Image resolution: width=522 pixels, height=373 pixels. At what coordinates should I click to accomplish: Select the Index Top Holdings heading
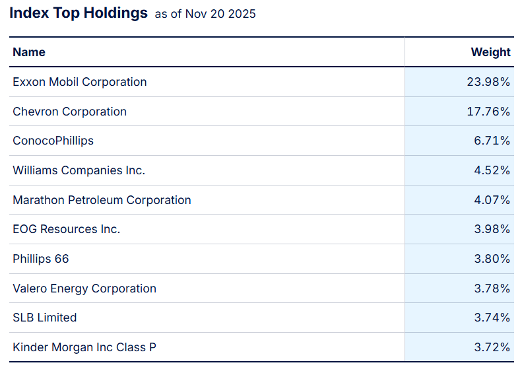pos(79,13)
